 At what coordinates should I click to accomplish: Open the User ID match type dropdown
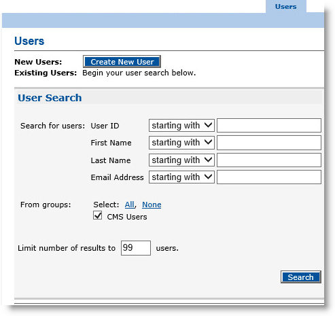(x=181, y=125)
